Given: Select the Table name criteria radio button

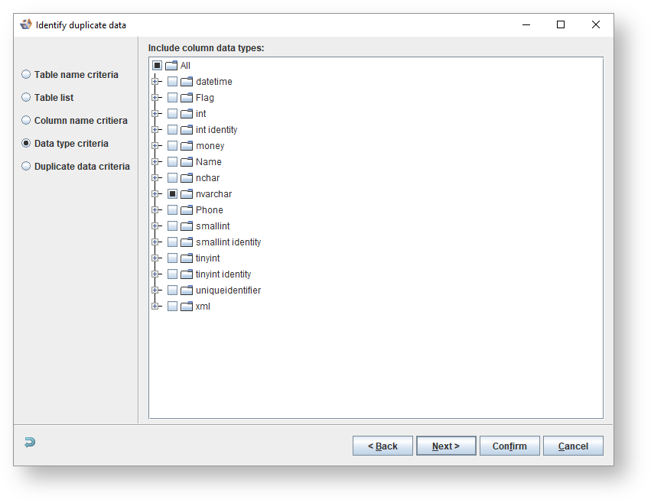Looking at the screenshot, I should point(26,74).
